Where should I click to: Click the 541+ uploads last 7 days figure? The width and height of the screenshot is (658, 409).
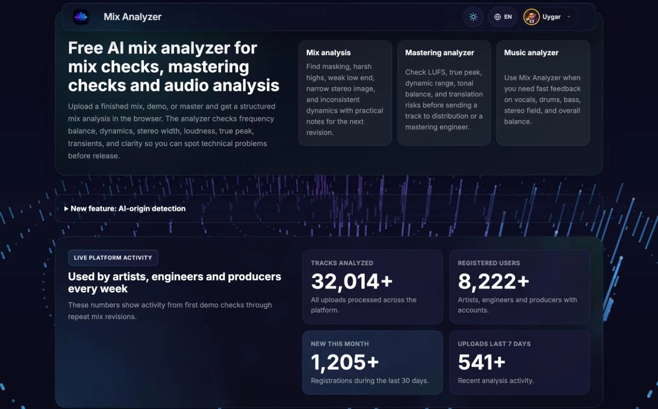pyautogui.click(x=482, y=362)
